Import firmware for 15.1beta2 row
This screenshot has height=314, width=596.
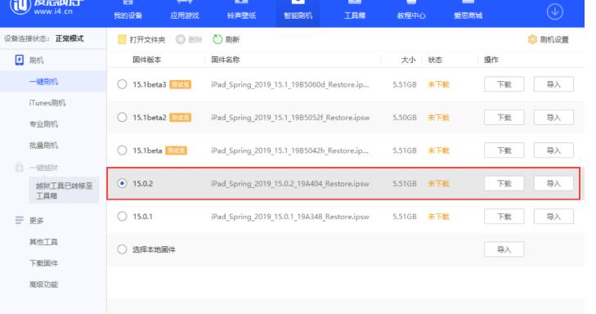[553, 118]
